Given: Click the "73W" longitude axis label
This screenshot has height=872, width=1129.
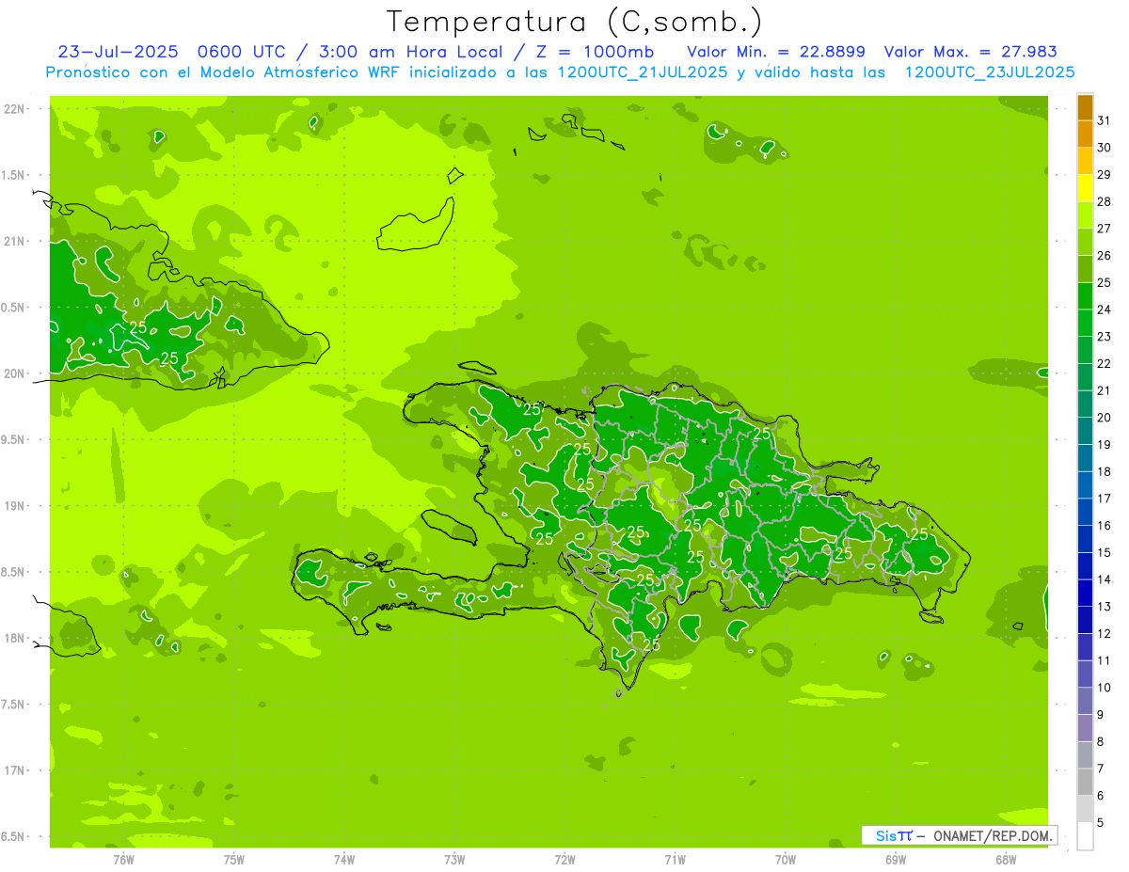Looking at the screenshot, I should pyautogui.click(x=454, y=859).
